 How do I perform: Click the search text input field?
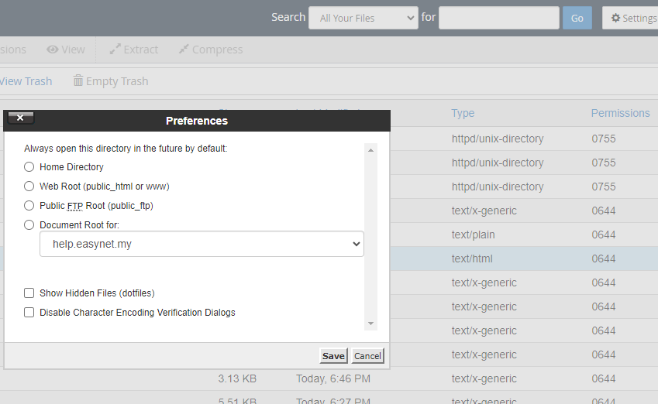(x=498, y=18)
